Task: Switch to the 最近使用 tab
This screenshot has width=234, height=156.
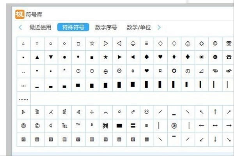Action: (40, 27)
